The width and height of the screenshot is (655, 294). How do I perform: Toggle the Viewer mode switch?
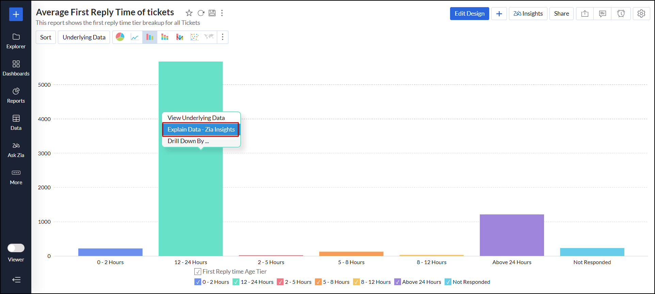16,248
